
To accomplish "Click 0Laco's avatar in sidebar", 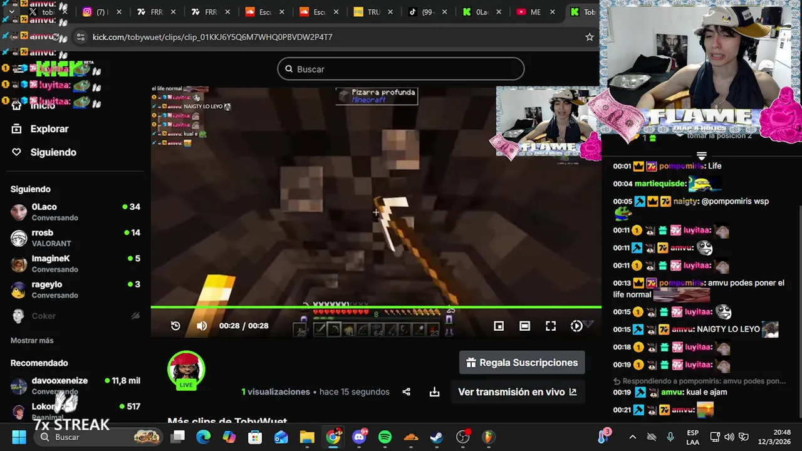I will [19, 212].
